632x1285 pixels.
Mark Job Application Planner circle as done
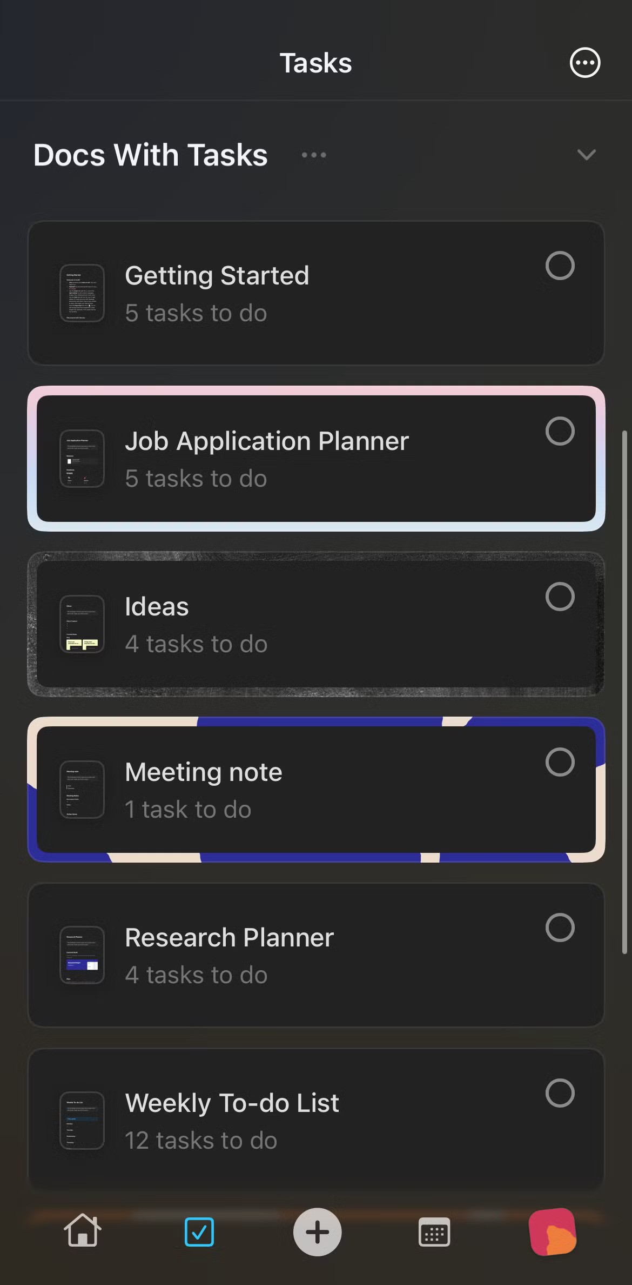pos(560,431)
